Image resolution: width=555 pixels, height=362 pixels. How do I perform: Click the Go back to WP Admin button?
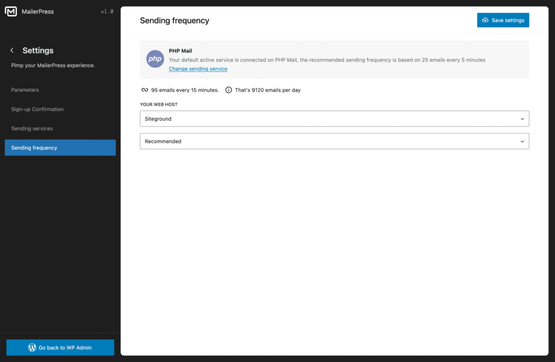[60, 347]
